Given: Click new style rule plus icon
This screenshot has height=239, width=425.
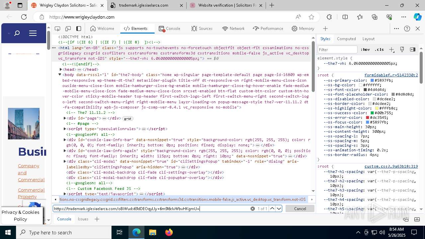Looking at the screenshot, I should 391,49.
